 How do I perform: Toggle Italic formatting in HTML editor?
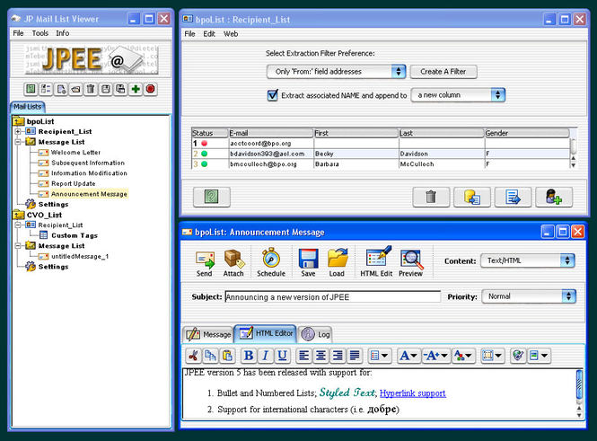[x=266, y=356]
